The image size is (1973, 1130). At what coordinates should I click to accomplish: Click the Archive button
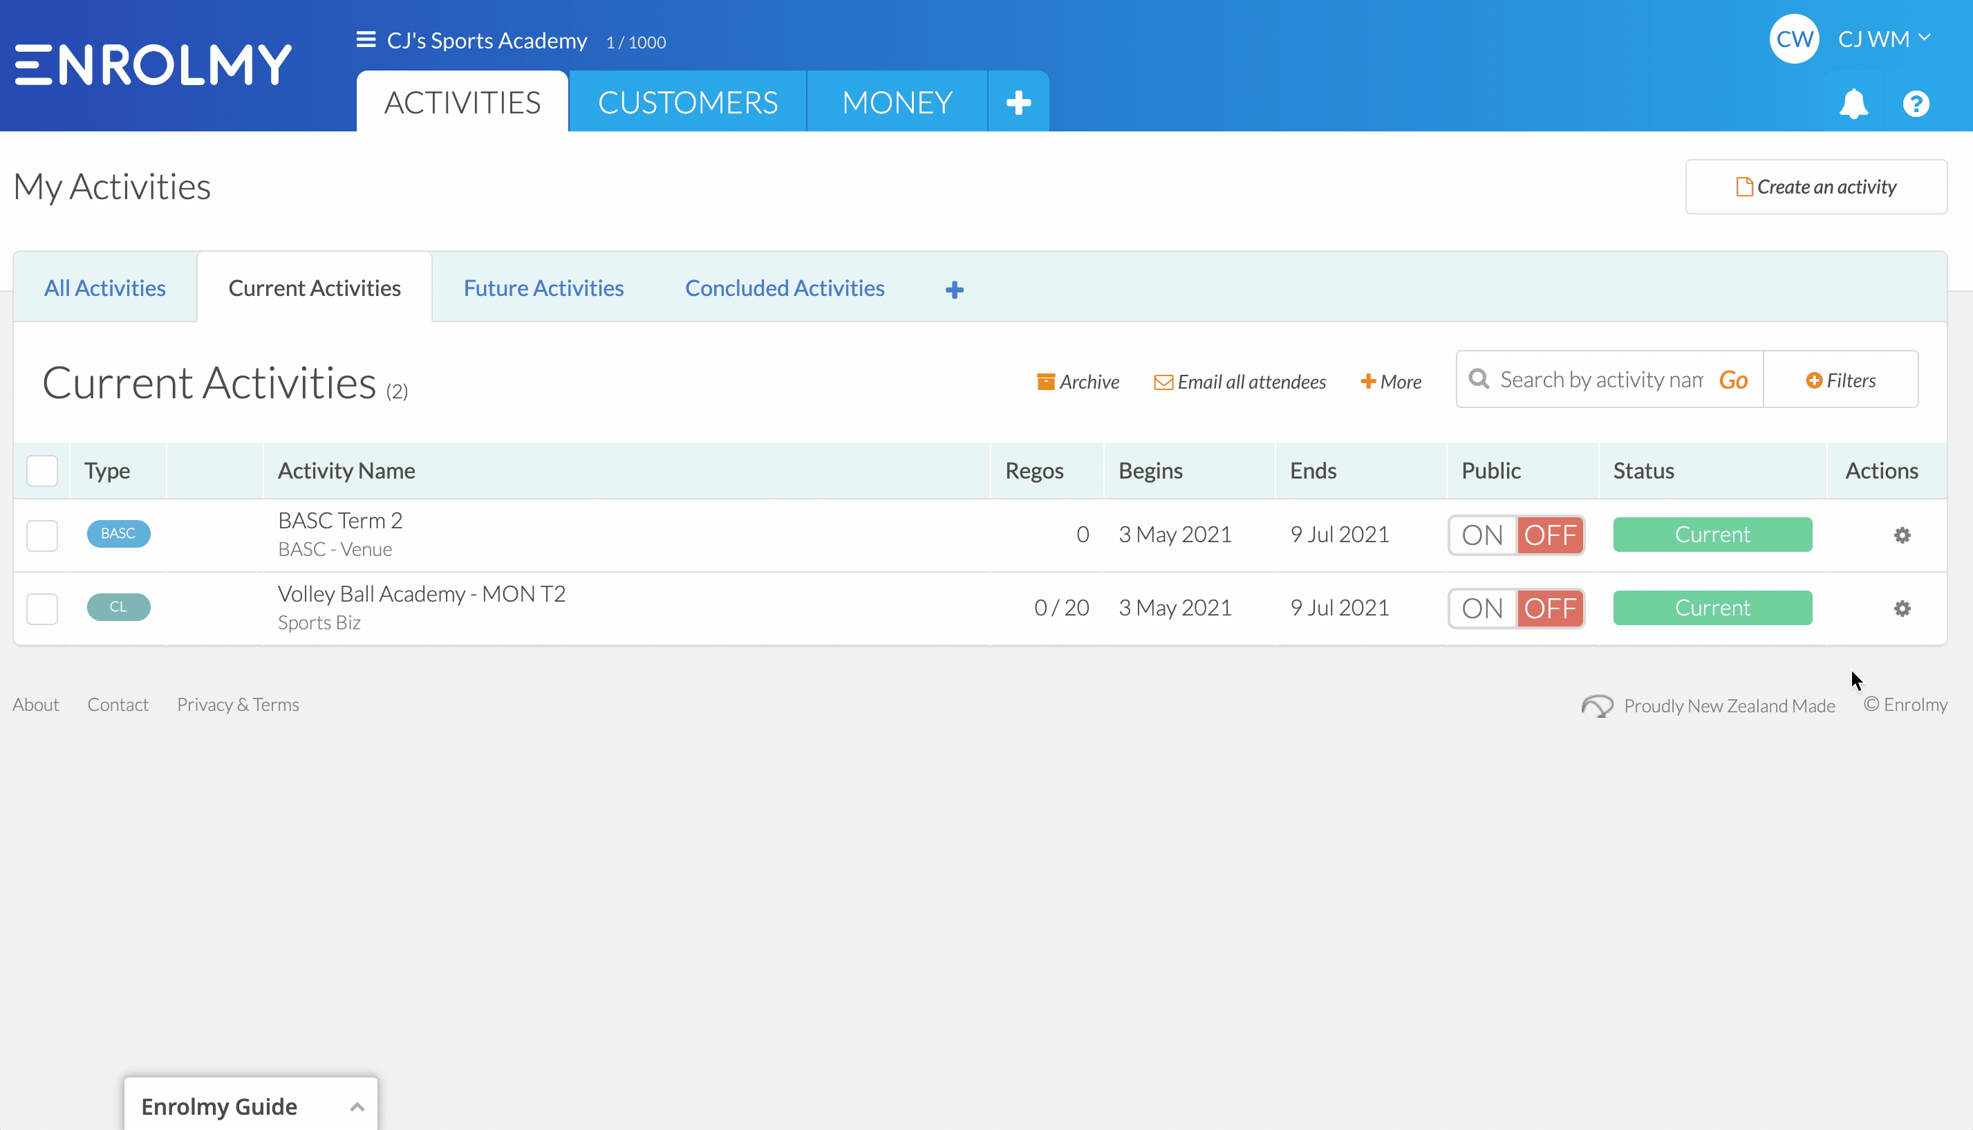click(1078, 381)
